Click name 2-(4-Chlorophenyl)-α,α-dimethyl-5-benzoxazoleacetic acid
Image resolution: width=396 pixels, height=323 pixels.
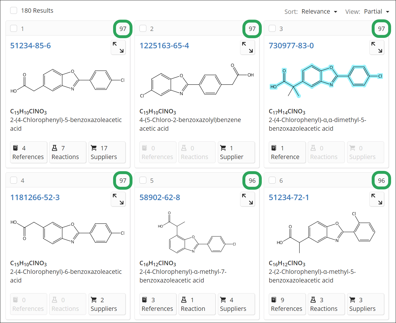[318, 124]
